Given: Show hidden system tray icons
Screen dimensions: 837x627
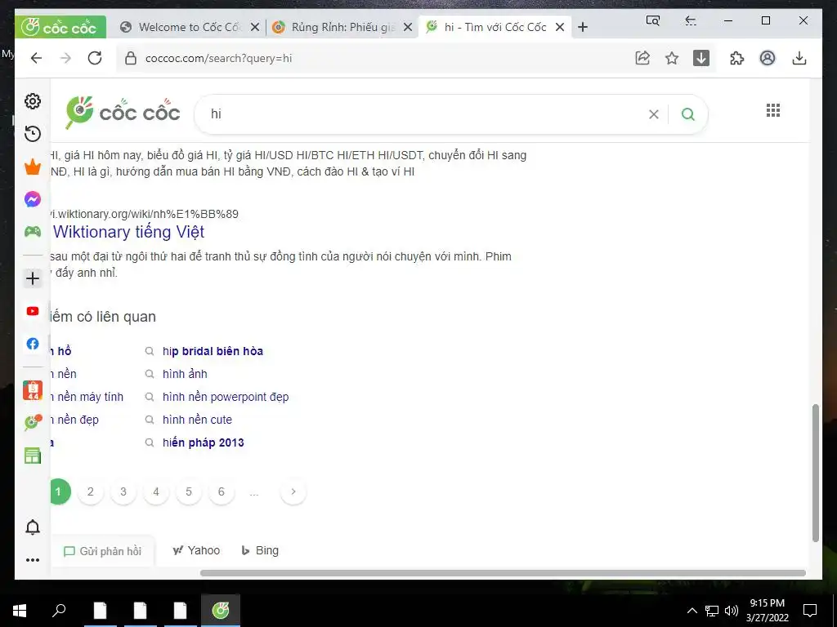Looking at the screenshot, I should pyautogui.click(x=692, y=611).
